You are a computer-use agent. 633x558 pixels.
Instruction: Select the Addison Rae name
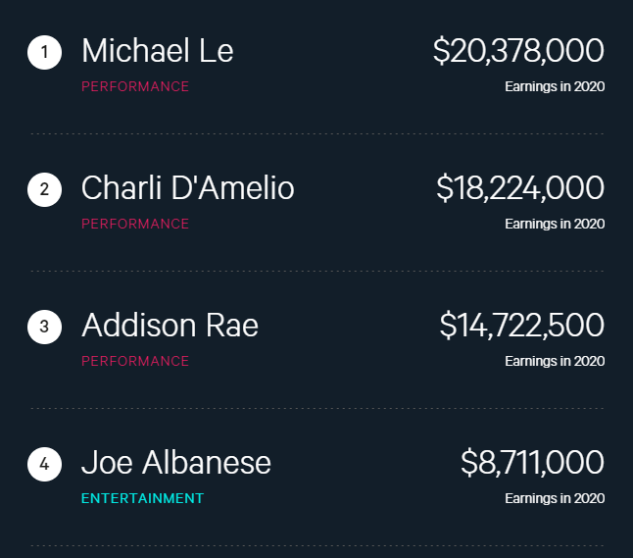click(170, 326)
